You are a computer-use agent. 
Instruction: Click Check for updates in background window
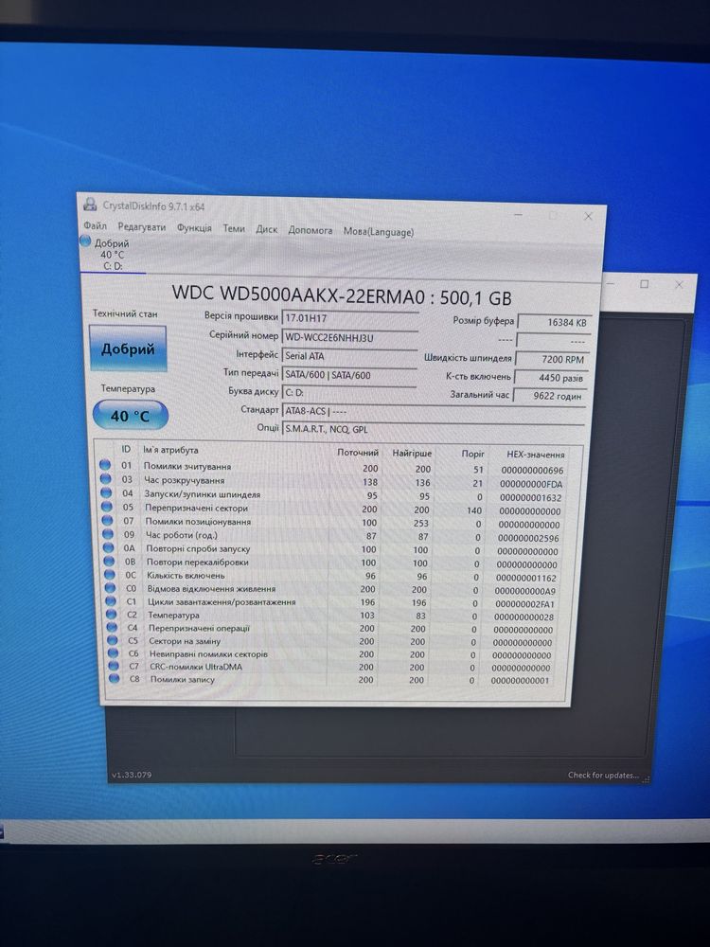click(x=603, y=775)
